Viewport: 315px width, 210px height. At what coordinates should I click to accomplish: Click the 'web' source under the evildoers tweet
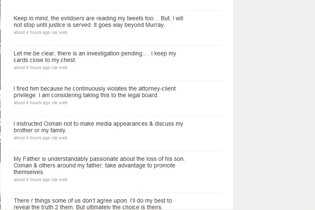[x=63, y=32]
